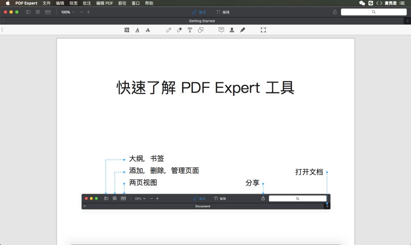Switch to 批注 annotate mode
Image resolution: width=411 pixels, height=245 pixels.
pos(199,12)
